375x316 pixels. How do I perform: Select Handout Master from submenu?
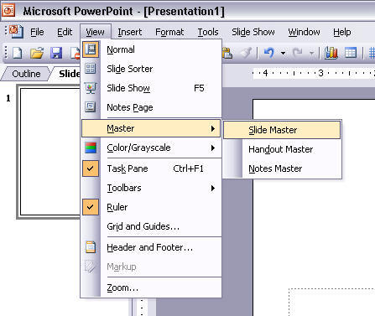282,149
